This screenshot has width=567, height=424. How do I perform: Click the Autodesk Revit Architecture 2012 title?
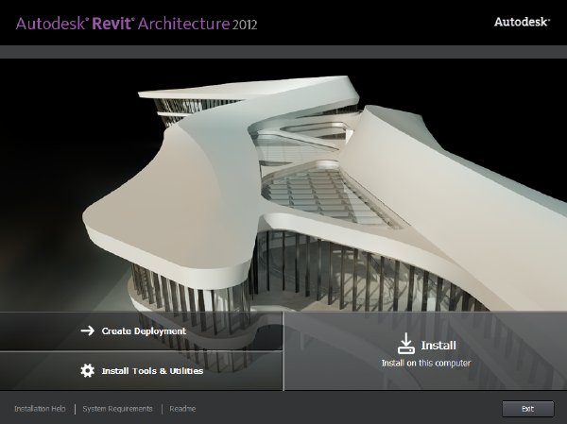pyautogui.click(x=136, y=24)
